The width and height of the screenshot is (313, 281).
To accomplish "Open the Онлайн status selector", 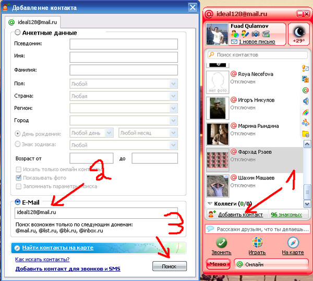I will click(x=271, y=264).
